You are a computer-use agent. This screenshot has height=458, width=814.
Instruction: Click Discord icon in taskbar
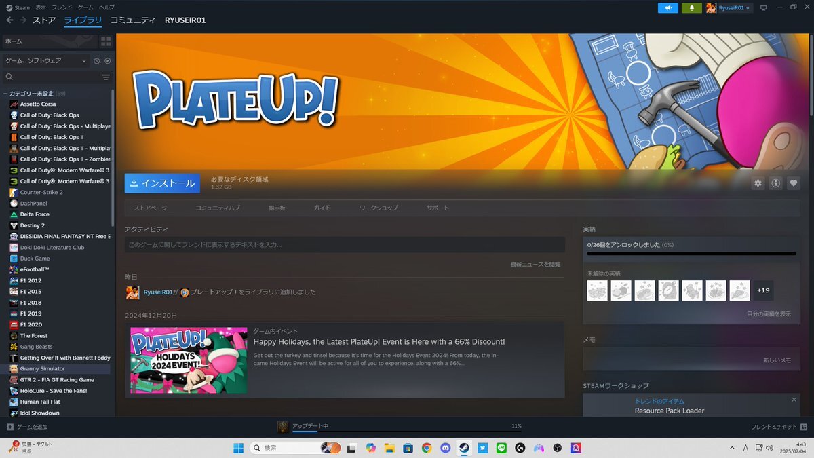pyautogui.click(x=445, y=448)
